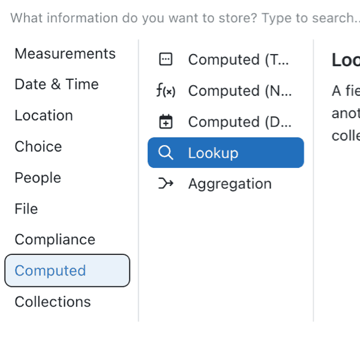The image size is (360, 360).
Task: Click the Lookup magnifier icon
Action: pos(166,152)
